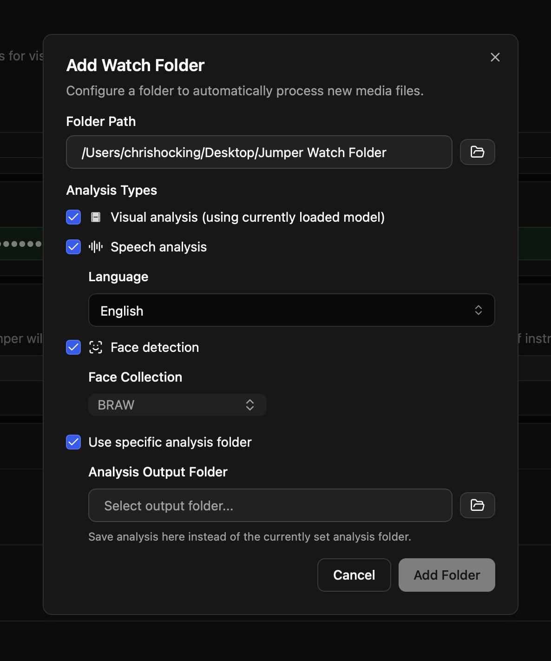Open the Language dropdown showing English
Screen dimensions: 551x661
point(291,310)
